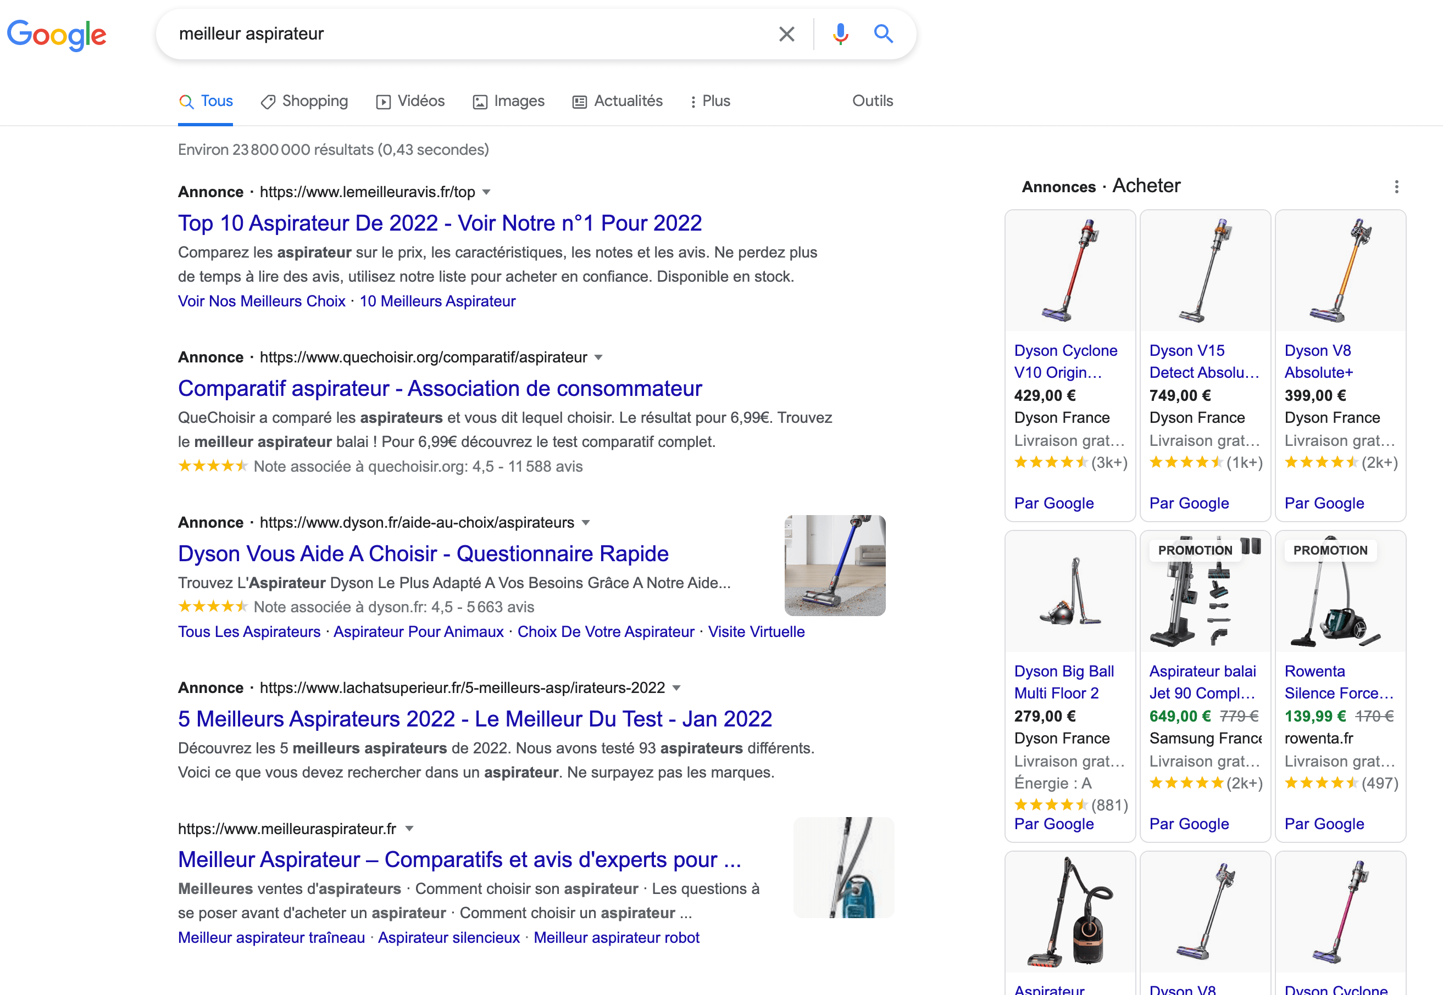
Task: Click the Google logo
Action: (57, 36)
